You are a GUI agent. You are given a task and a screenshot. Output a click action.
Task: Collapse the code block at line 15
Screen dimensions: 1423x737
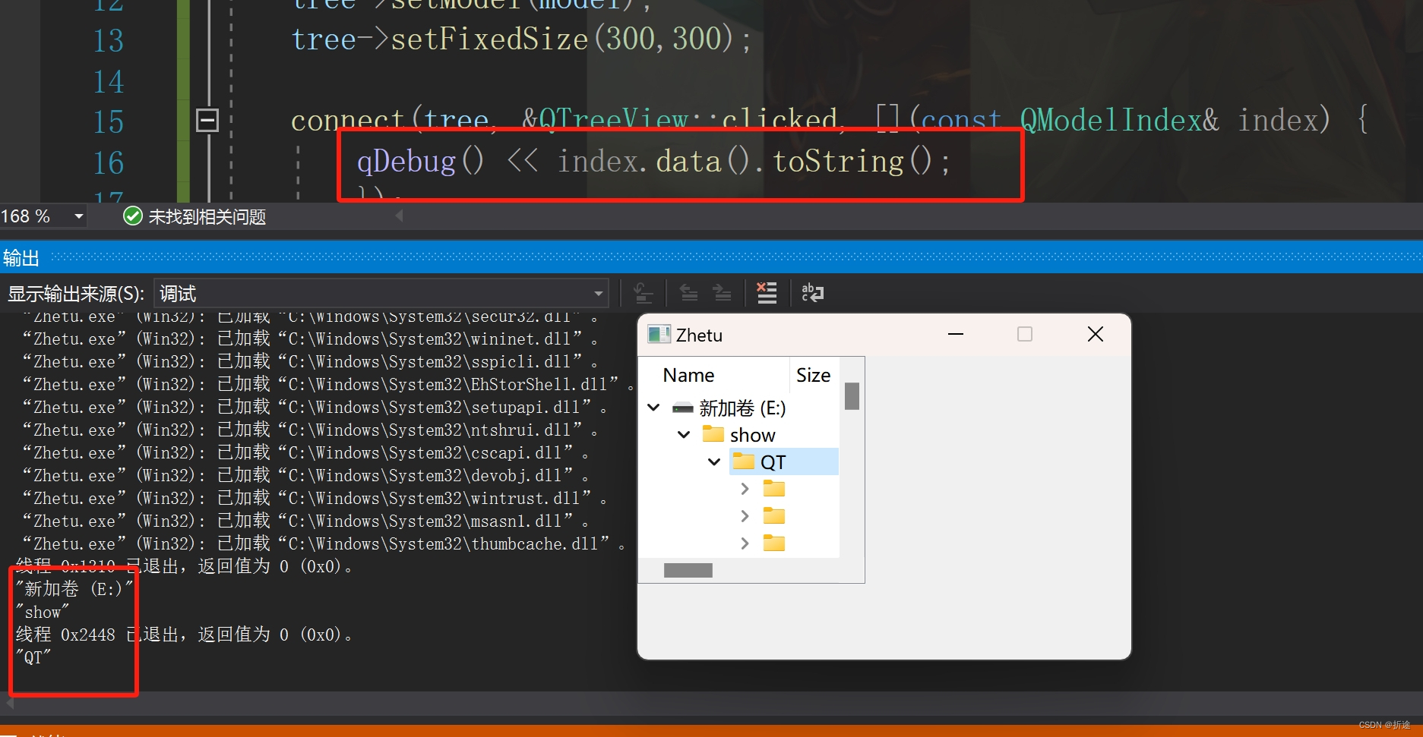[207, 121]
